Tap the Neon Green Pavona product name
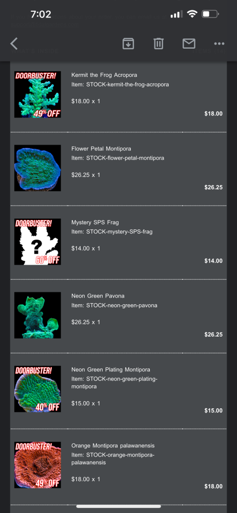The height and width of the screenshot is (513, 237). (98, 296)
